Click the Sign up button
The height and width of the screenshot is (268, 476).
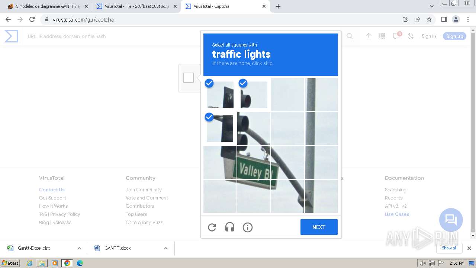tap(454, 36)
